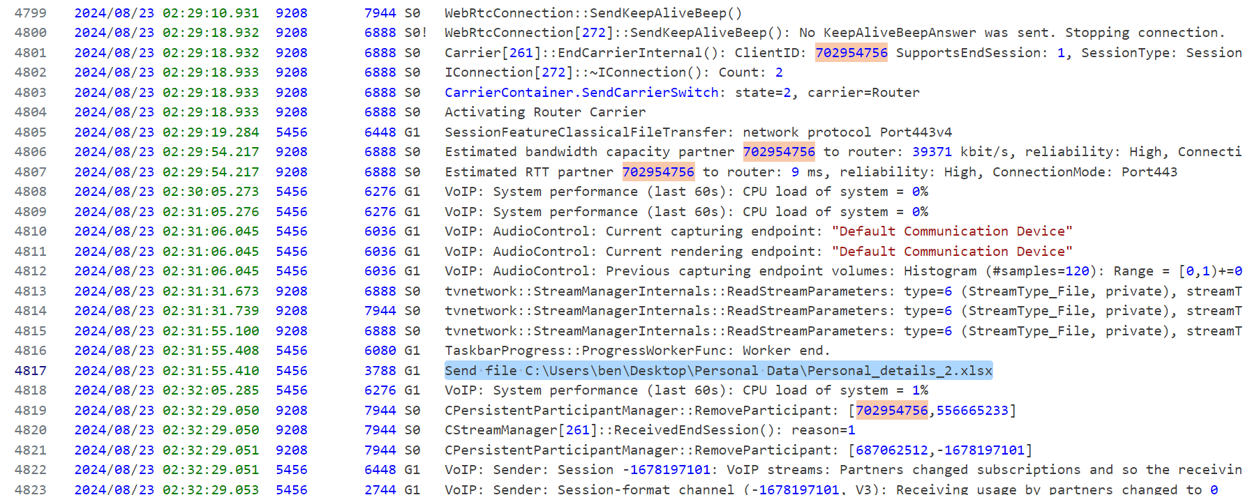
Task: Select line number 4817
Action: [x=31, y=371]
